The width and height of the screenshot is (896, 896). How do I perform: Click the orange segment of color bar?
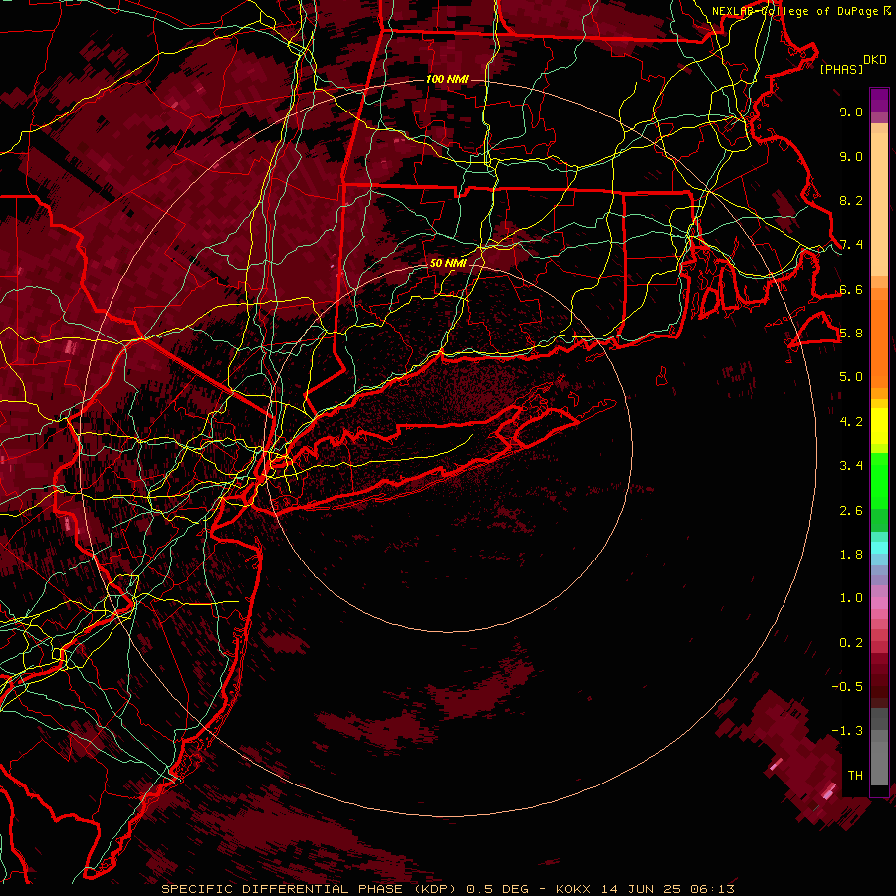[879, 342]
